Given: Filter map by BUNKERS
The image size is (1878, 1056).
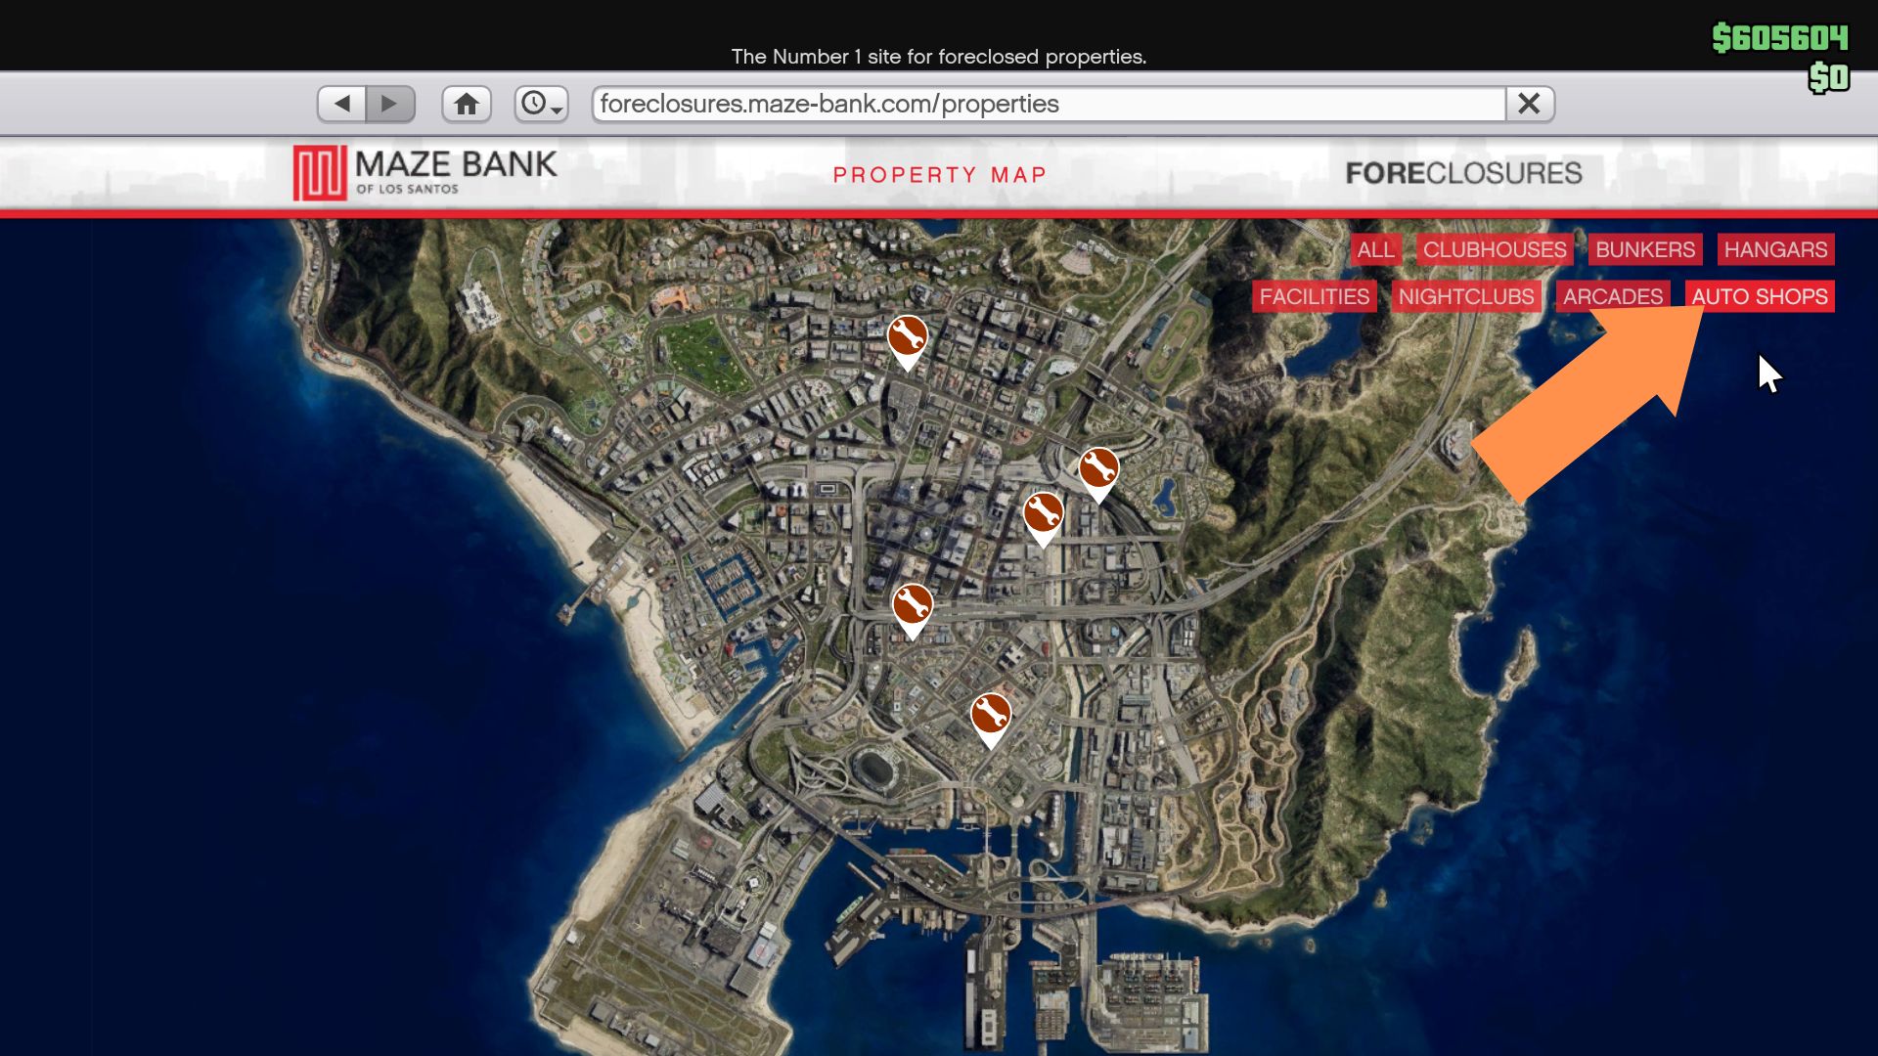Looking at the screenshot, I should pyautogui.click(x=1645, y=249).
